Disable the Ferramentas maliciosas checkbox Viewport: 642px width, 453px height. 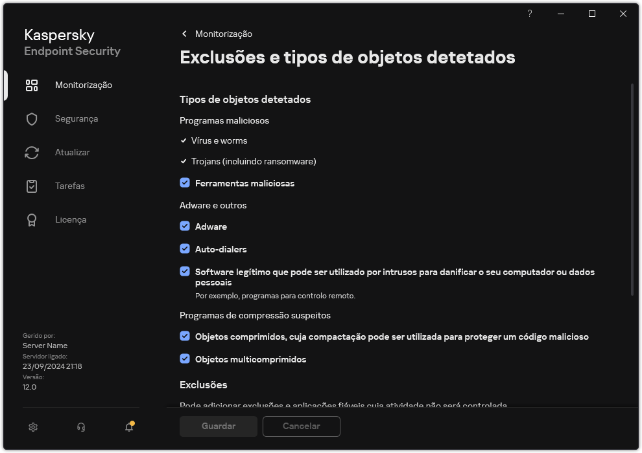(x=185, y=183)
